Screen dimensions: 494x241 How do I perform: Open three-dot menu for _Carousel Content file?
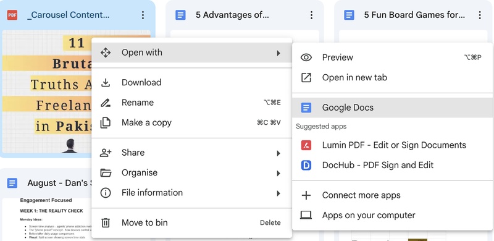143,15
